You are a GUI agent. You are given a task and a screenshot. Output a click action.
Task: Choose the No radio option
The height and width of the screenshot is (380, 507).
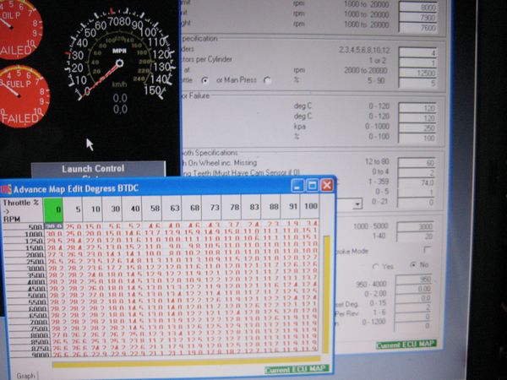tap(413, 265)
